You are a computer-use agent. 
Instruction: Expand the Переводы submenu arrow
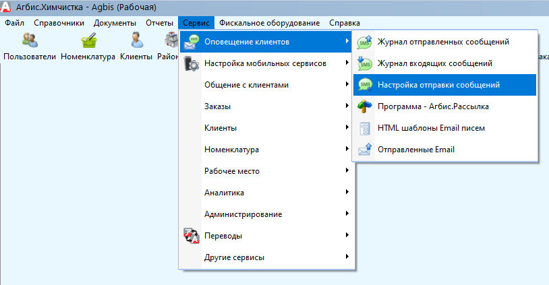pos(347,235)
